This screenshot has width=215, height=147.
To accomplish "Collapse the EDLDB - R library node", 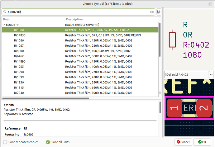I will [x=4, y=25].
